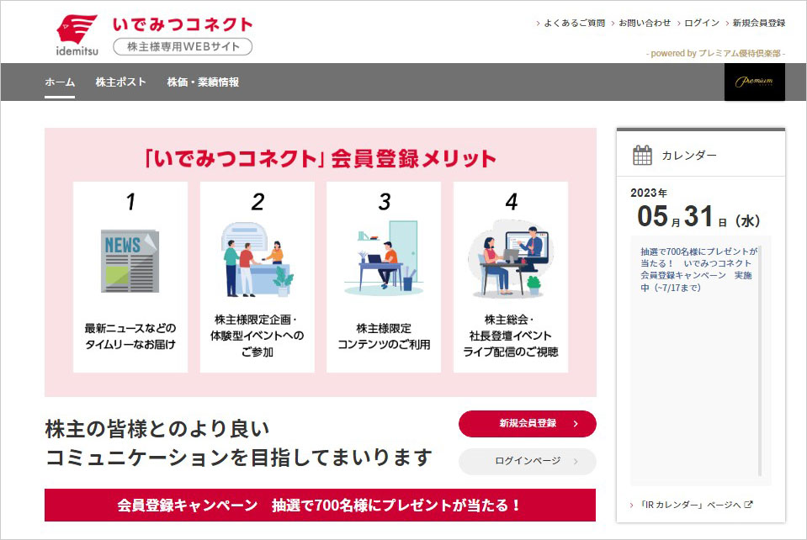Click the ログインページ button
The image size is (807, 540).
[528, 461]
